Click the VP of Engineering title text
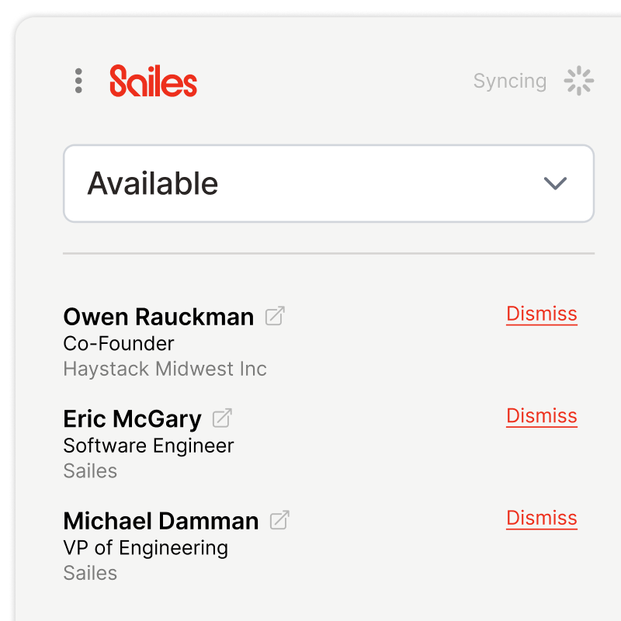Image resolution: width=621 pixels, height=621 pixels. tap(145, 547)
